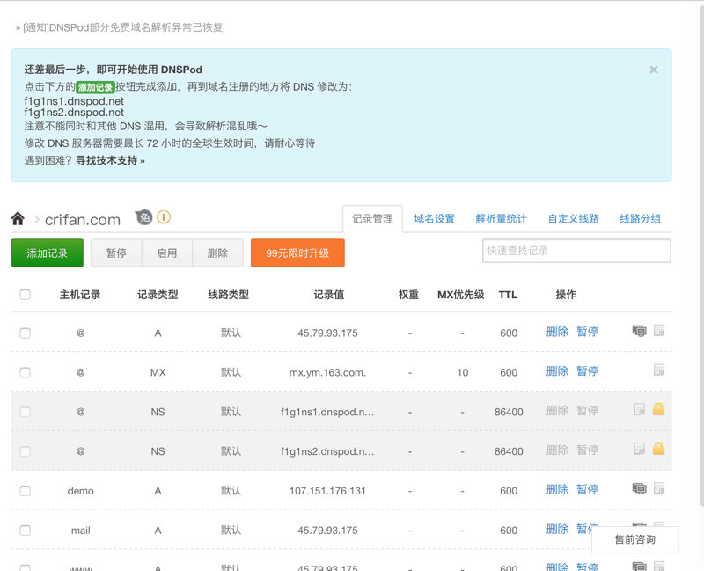Image resolution: width=704 pixels, height=571 pixels.
Task: Click the mail host record cell
Action: click(x=80, y=531)
